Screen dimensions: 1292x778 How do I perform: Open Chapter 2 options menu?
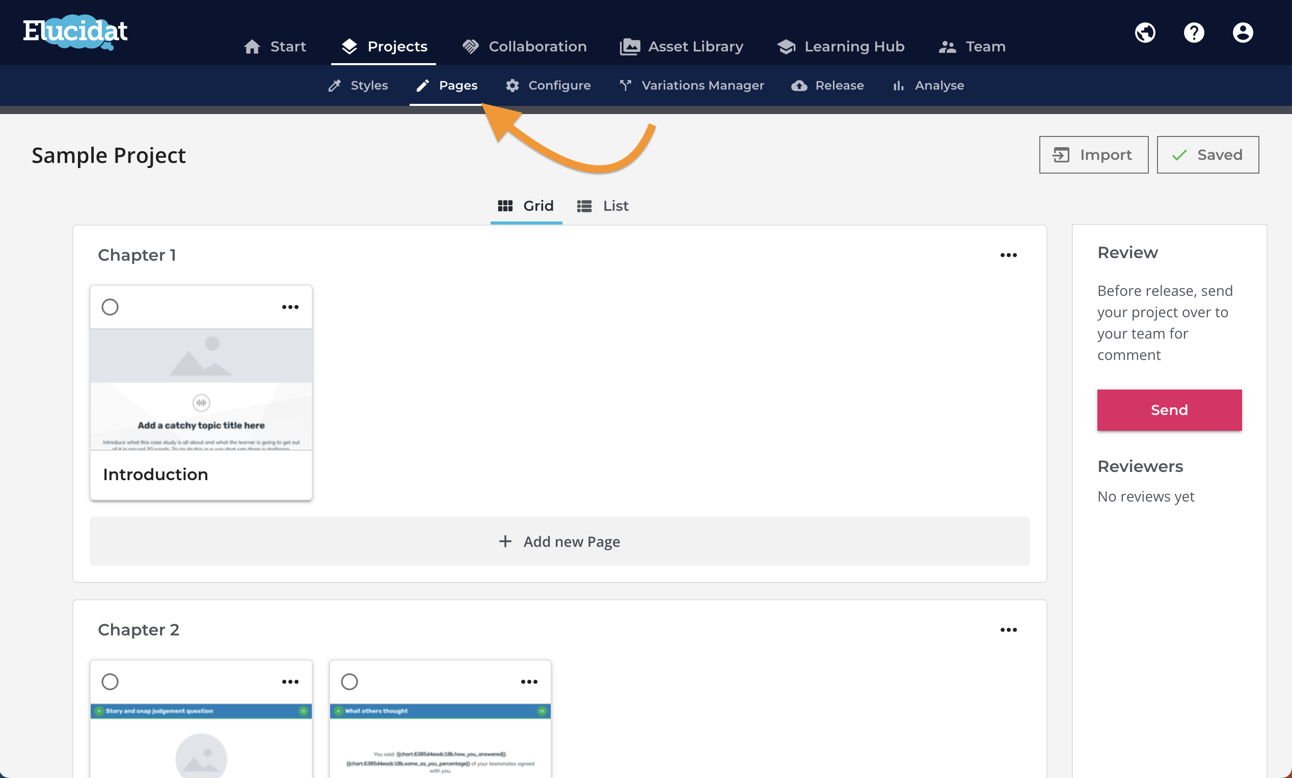click(1008, 630)
